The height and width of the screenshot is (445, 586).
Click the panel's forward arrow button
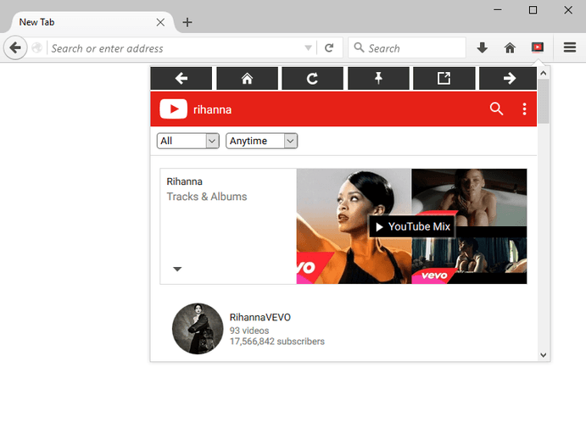point(508,79)
